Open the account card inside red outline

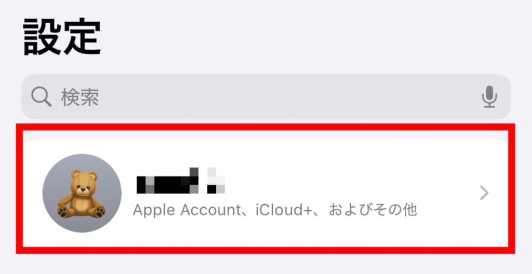pos(265,193)
